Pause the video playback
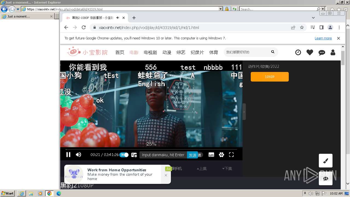 [68, 155]
